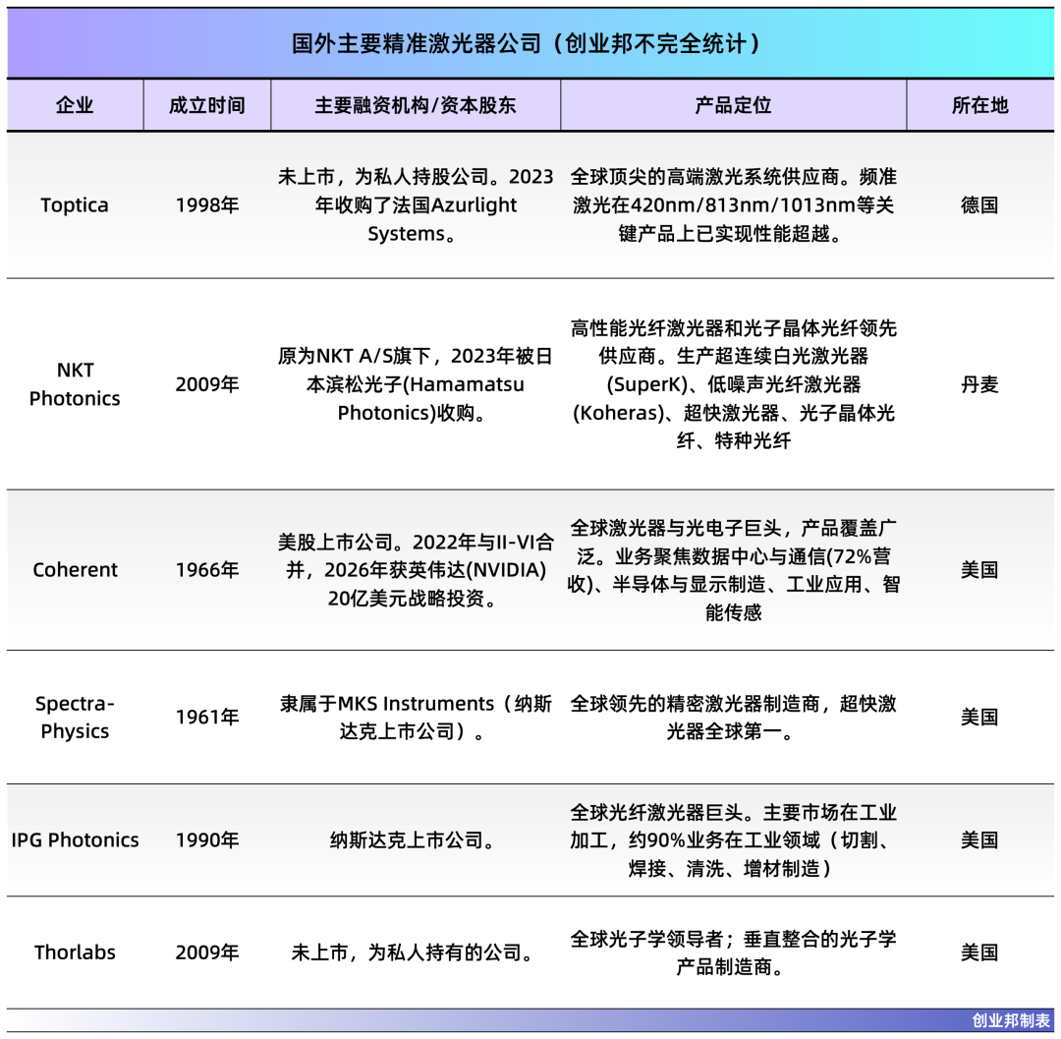
Task: Click the 超快激光器全球第一 description
Action: pos(734,718)
